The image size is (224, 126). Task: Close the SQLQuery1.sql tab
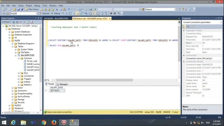coord(110,19)
